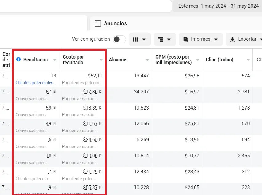The image size is (262, 195).
Task: Click the blue info icon beside Resultados
Action: pos(18,59)
